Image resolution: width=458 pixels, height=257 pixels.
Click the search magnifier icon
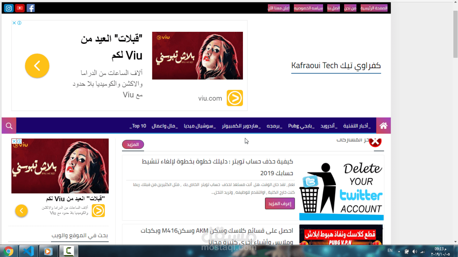click(9, 126)
